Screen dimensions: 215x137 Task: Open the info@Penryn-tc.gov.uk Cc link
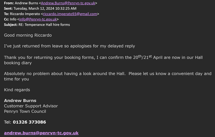(38, 19)
